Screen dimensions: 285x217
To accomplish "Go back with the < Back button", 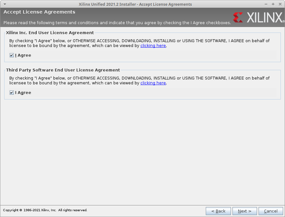I will (x=218, y=211).
